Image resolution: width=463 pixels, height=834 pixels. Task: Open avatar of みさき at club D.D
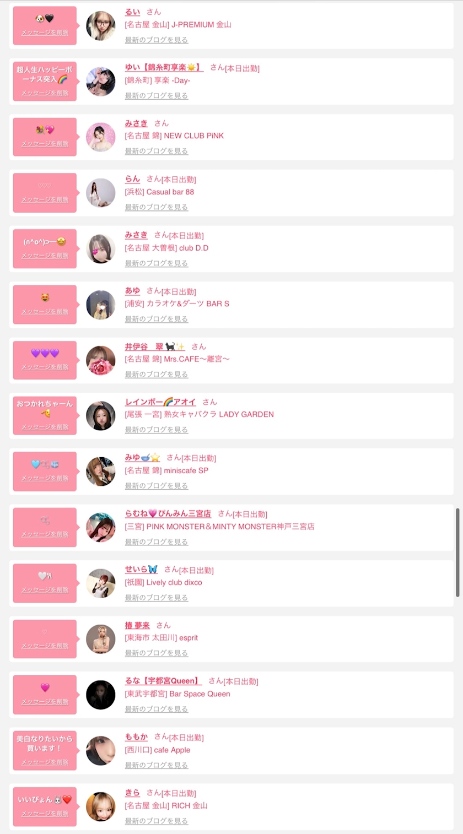[101, 249]
